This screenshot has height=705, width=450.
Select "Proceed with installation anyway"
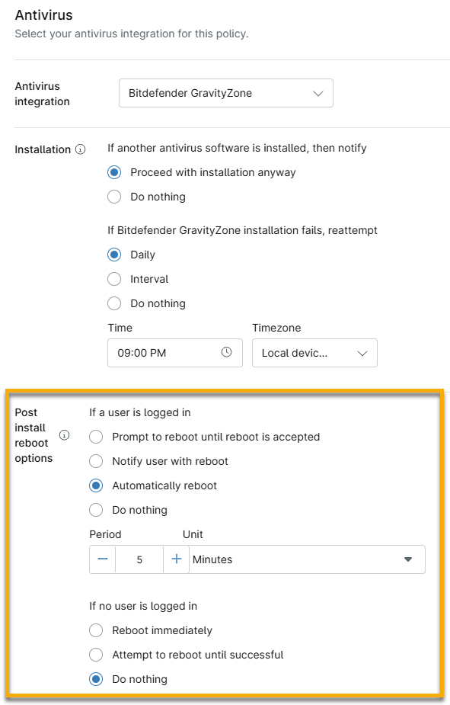(114, 172)
